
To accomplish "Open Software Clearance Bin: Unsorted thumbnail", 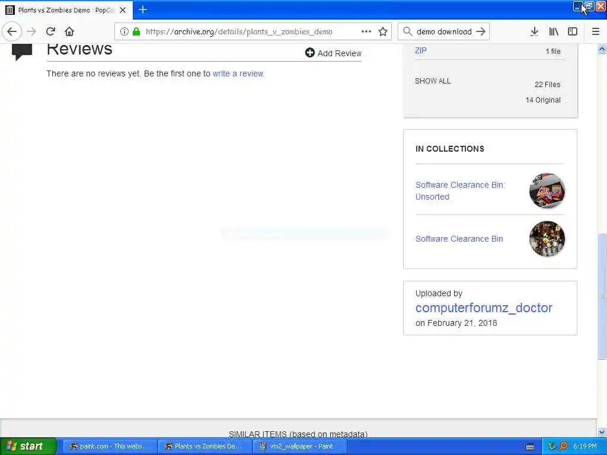I will pos(547,191).
